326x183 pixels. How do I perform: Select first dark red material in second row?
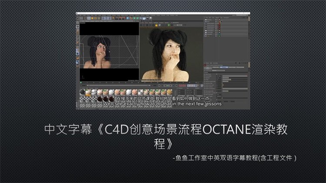pos(100,99)
